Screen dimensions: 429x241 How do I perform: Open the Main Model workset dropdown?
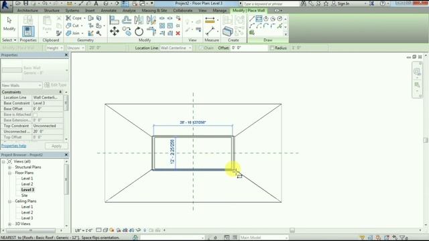[263, 238]
